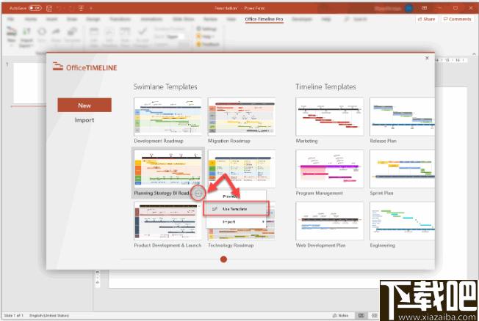Select the Development Roadmap template thumbnail

point(168,117)
